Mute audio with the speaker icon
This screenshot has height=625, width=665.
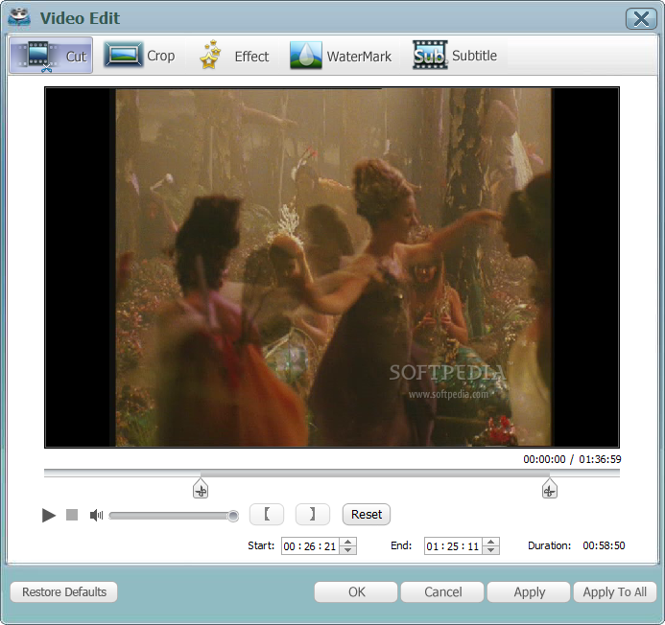coord(96,516)
